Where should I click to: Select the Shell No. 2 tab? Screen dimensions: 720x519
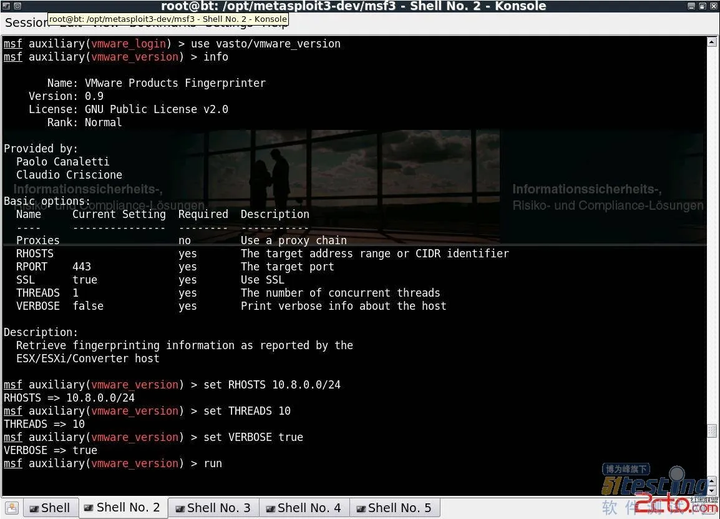tap(123, 508)
